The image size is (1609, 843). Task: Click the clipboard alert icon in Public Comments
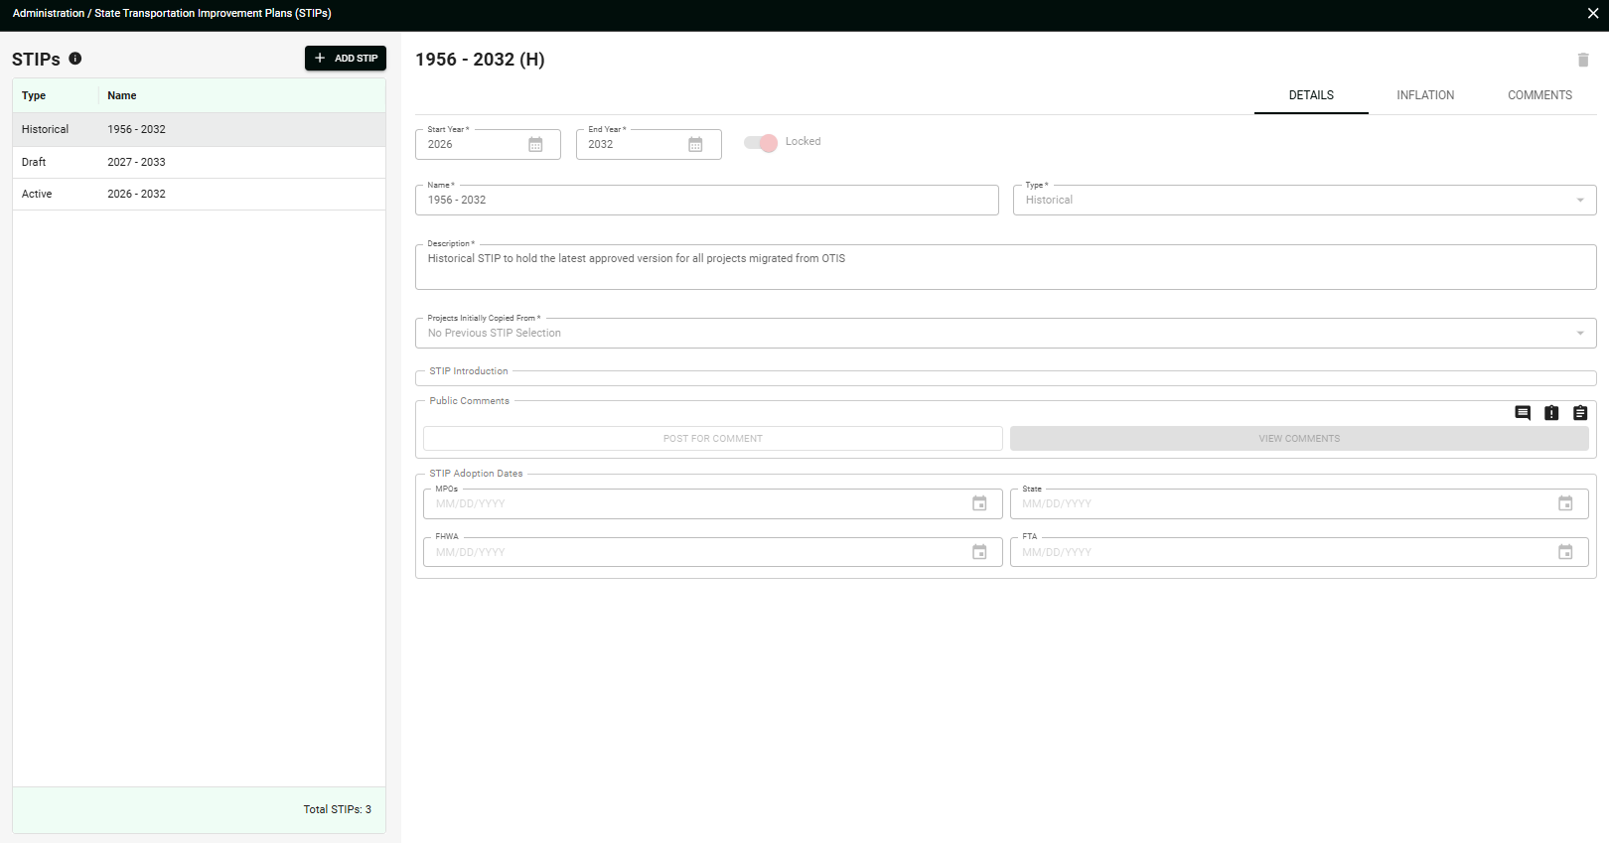click(x=1551, y=413)
